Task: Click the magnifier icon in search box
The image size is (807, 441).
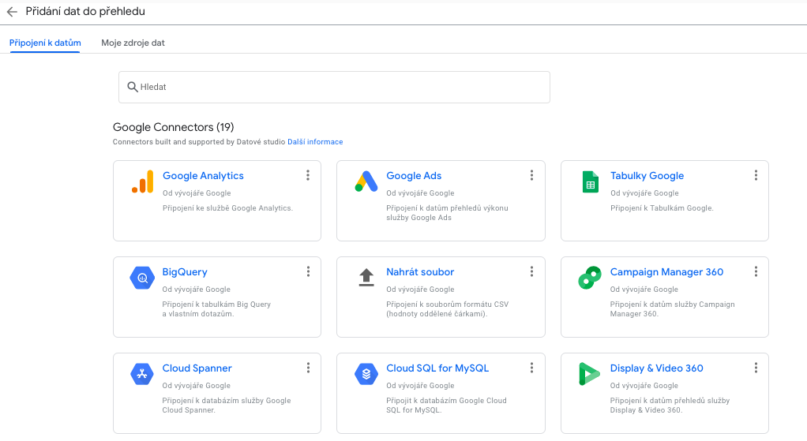Action: tap(133, 87)
